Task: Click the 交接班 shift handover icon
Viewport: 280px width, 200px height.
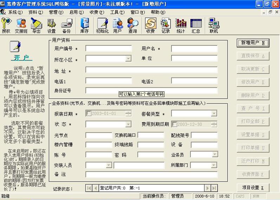Action: 21,25
